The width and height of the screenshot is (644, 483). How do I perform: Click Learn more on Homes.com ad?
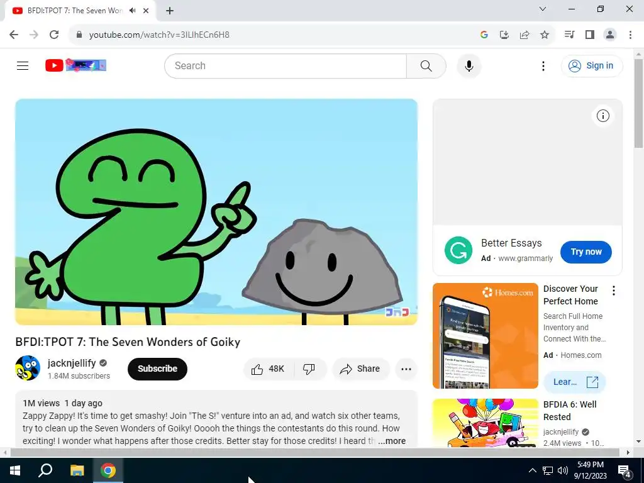[x=575, y=382]
